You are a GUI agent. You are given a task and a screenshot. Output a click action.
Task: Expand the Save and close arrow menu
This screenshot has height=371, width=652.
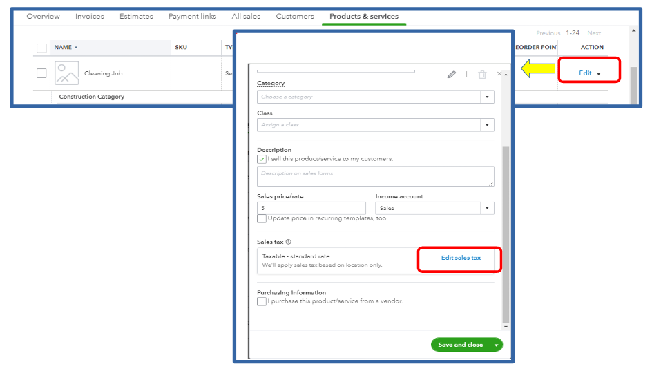click(496, 345)
